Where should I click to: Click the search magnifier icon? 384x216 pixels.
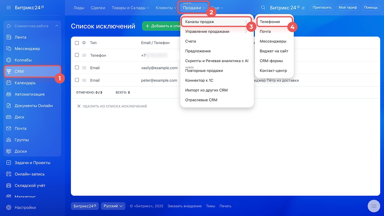coord(263,7)
